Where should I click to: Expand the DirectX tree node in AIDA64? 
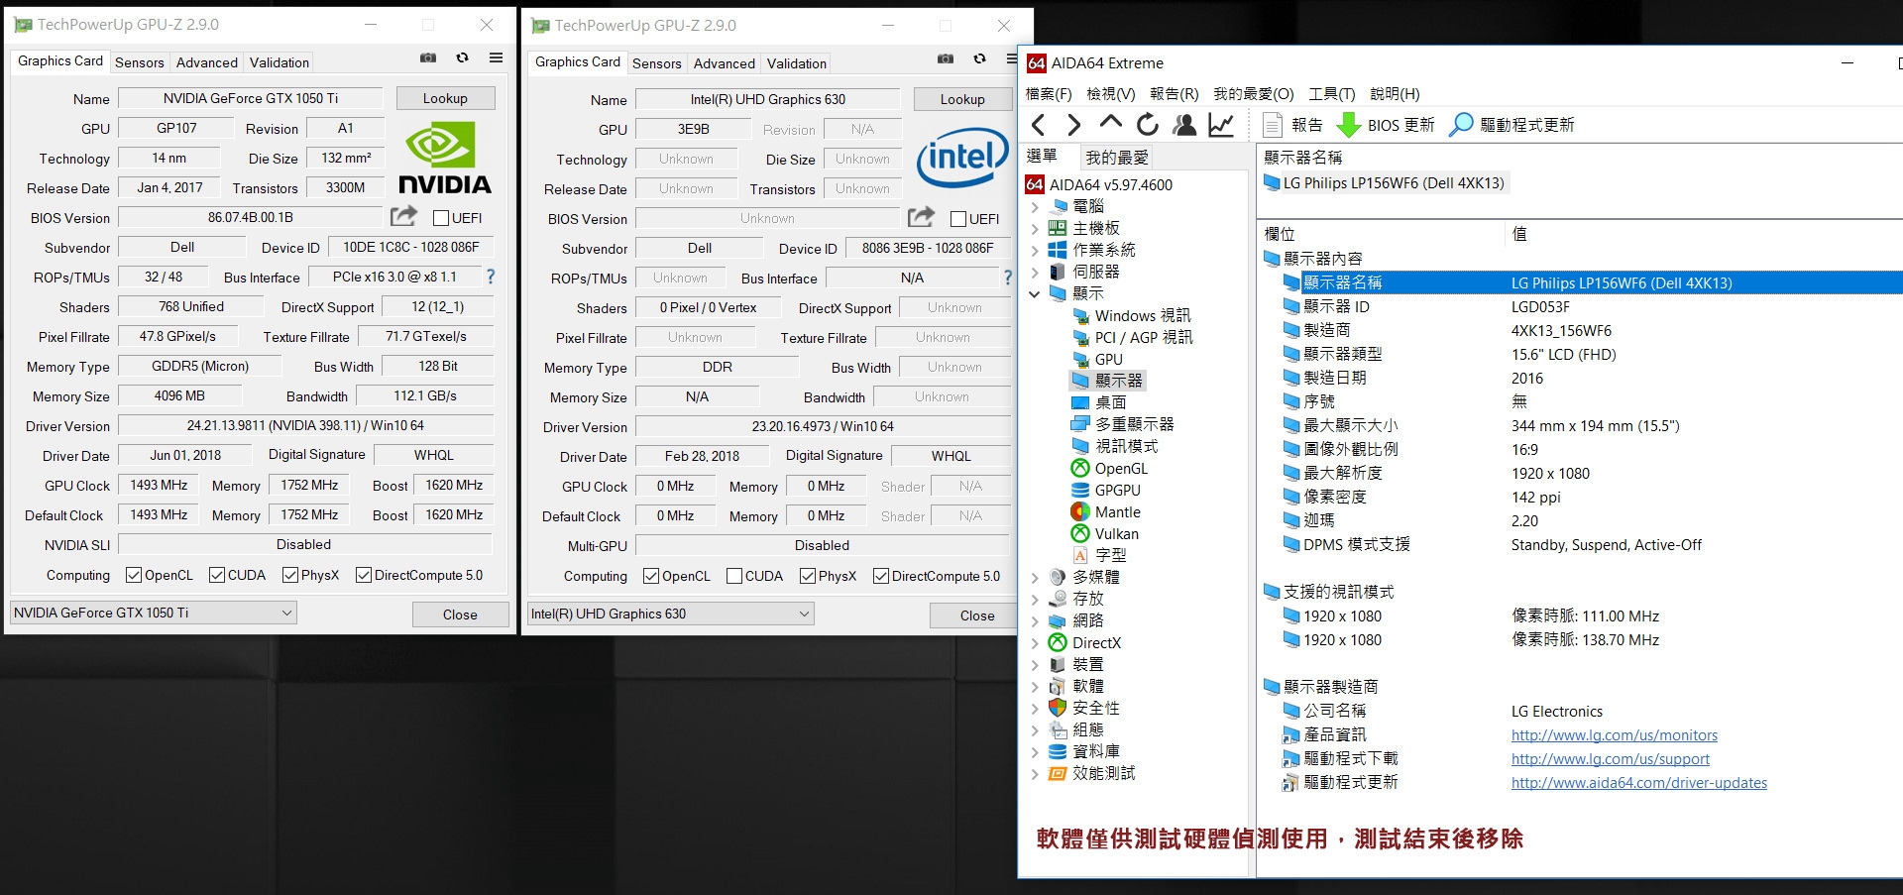pyautogui.click(x=1035, y=642)
